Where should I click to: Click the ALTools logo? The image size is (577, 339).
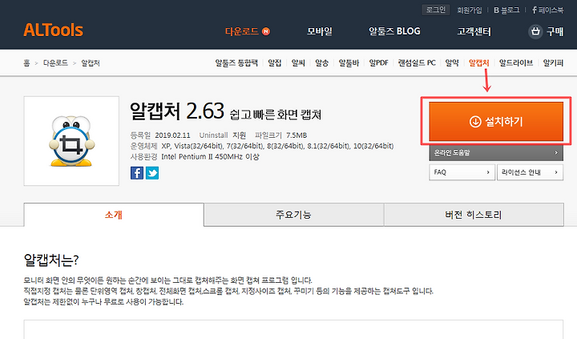[x=54, y=30]
